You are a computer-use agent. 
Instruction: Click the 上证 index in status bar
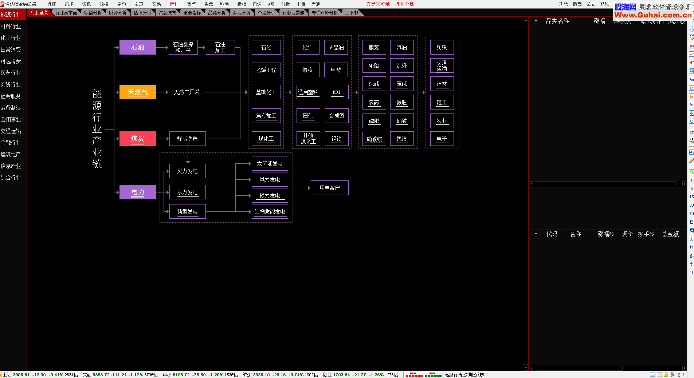pyautogui.click(x=40, y=375)
